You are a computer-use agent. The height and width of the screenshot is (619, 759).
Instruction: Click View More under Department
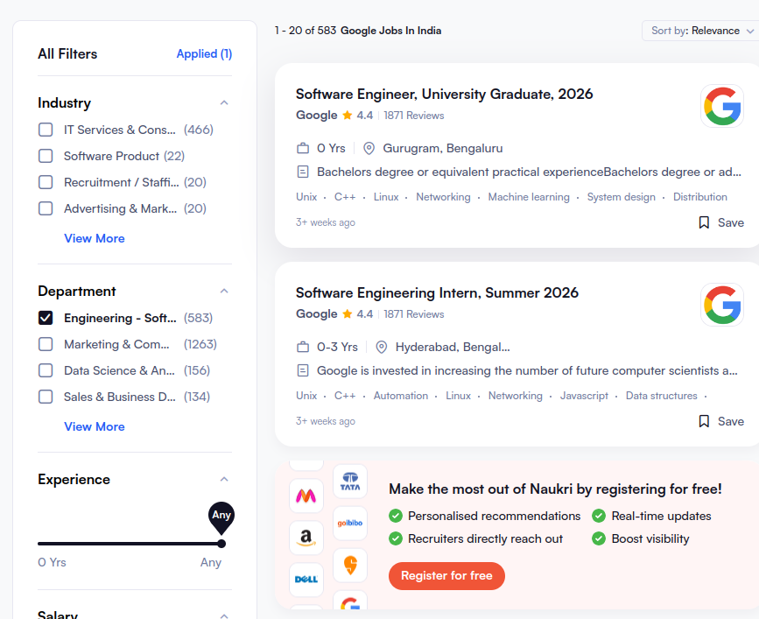(x=95, y=426)
